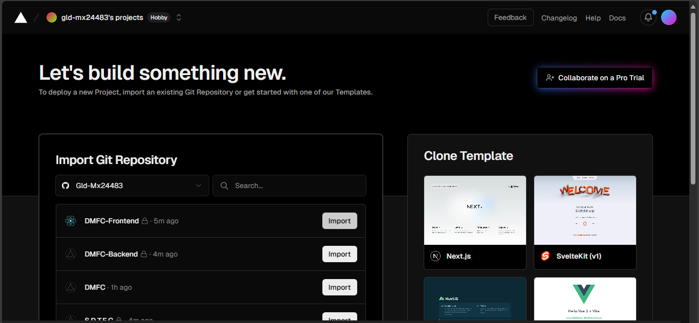The width and height of the screenshot is (699, 323).
Task: Click the Next.js logo icon
Action: [x=436, y=256]
